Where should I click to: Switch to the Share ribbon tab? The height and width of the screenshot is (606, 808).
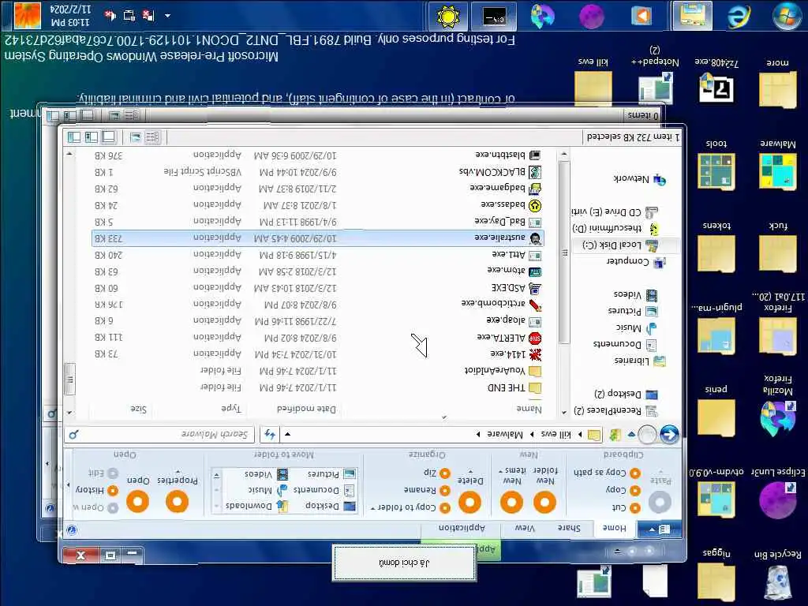[x=569, y=528]
